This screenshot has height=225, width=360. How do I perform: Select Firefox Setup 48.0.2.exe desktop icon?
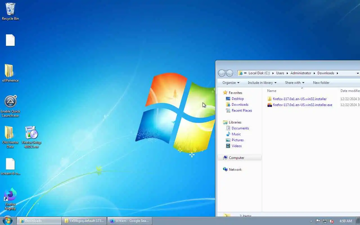click(x=31, y=137)
